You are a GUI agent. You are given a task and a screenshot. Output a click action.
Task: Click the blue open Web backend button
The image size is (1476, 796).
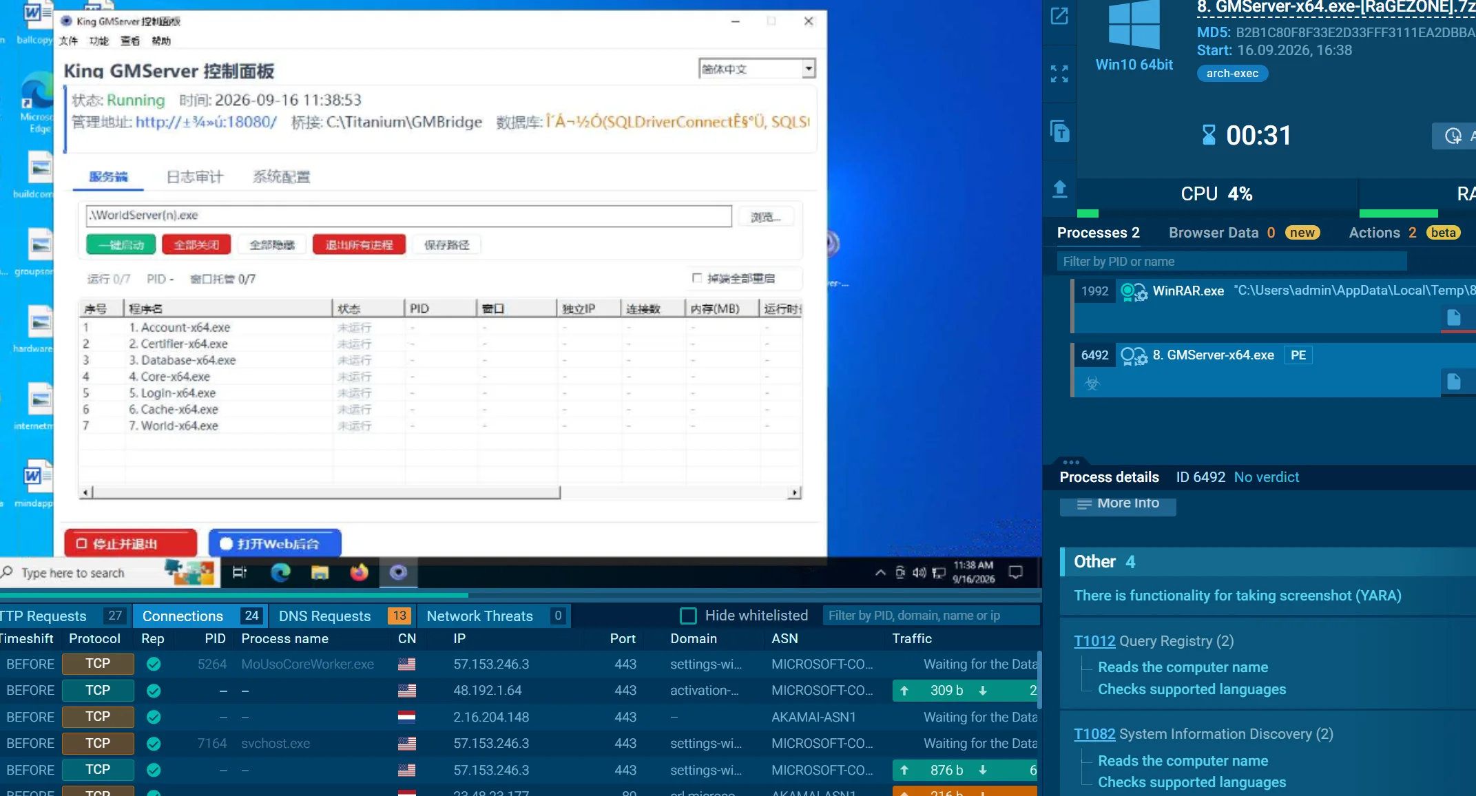click(275, 543)
